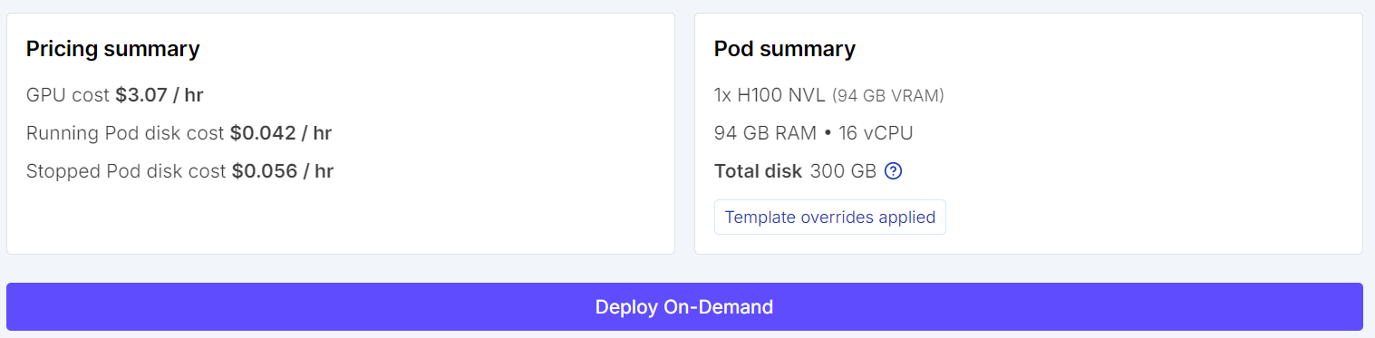The image size is (1375, 338).
Task: Click the Deploy On-Demand button
Action: (684, 306)
